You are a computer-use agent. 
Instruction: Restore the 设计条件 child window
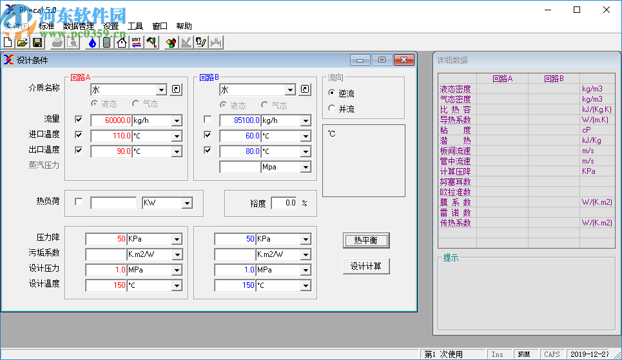pos(382,60)
